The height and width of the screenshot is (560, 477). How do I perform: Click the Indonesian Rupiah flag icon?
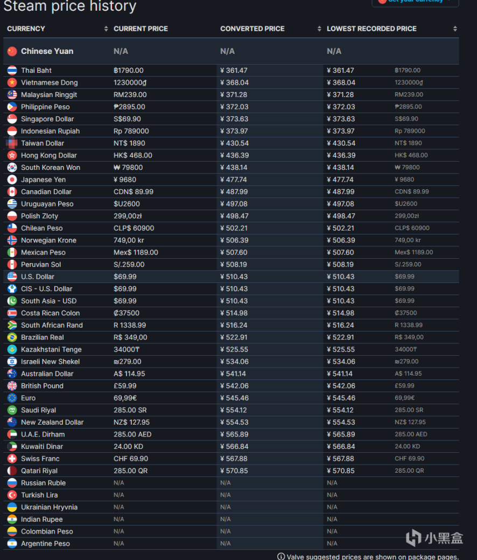(x=12, y=131)
